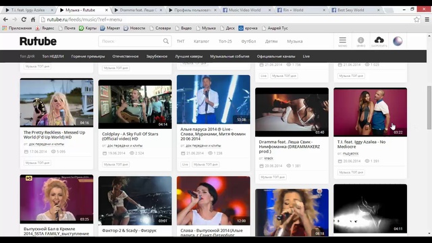Select Топ НЕДЕЛИ filter
The height and width of the screenshot is (243, 432).
[53, 56]
